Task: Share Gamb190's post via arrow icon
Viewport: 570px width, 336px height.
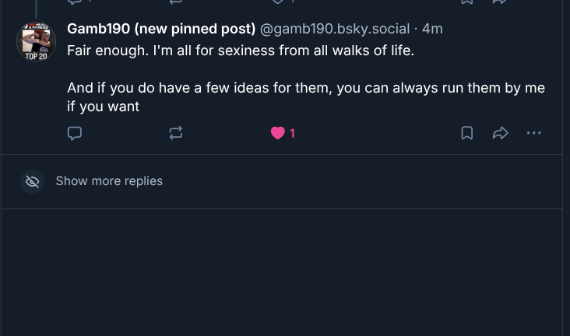Action: tap(500, 133)
